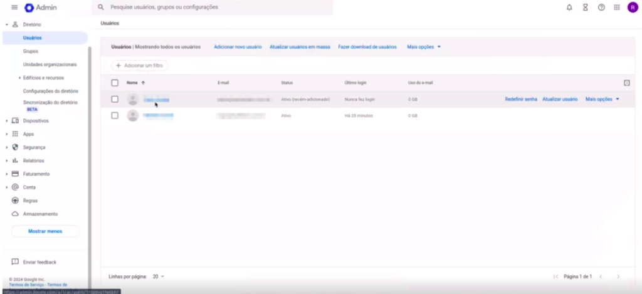Select Grupos in the sidebar
The image size is (642, 294).
31,51
